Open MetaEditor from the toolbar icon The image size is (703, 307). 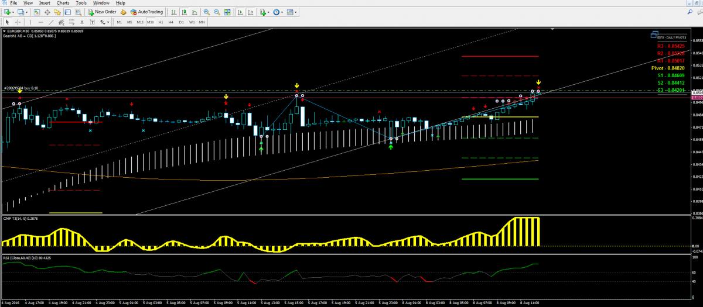124,12
